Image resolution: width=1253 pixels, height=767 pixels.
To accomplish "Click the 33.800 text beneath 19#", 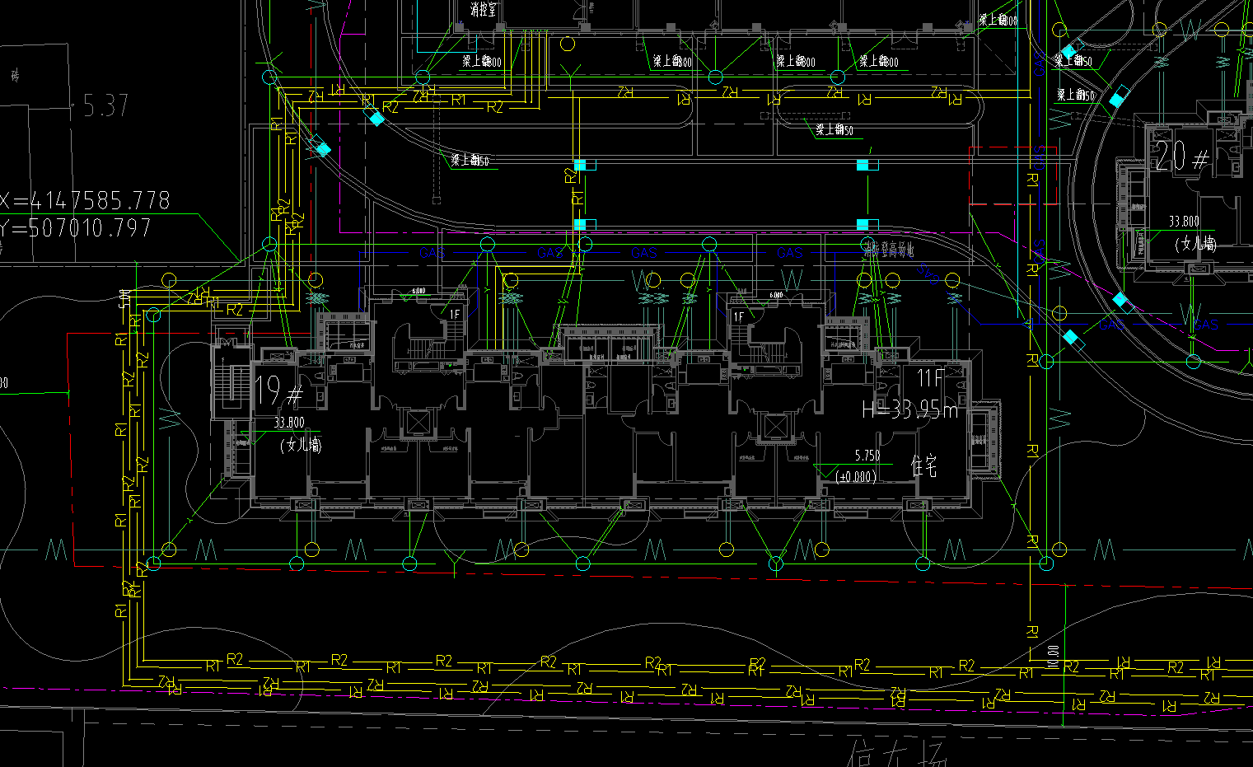I will pyautogui.click(x=289, y=423).
